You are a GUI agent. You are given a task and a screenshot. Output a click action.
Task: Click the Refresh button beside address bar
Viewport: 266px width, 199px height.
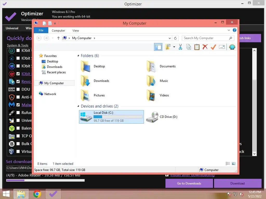(175, 38)
